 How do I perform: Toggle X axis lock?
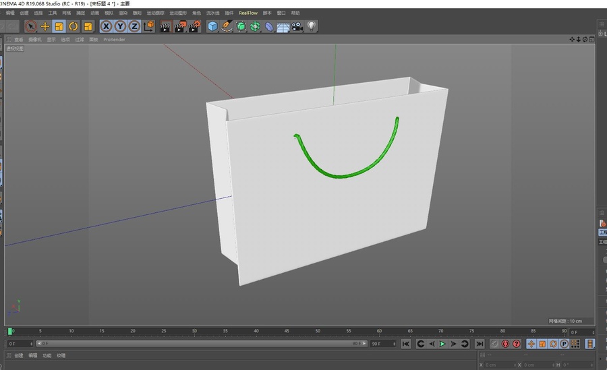click(x=106, y=26)
